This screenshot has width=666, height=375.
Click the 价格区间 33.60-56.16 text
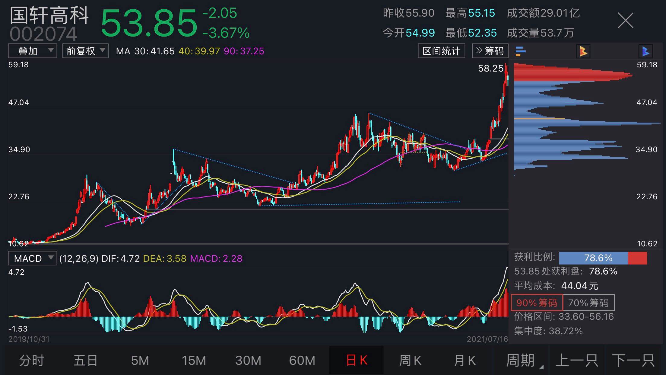pos(564,316)
